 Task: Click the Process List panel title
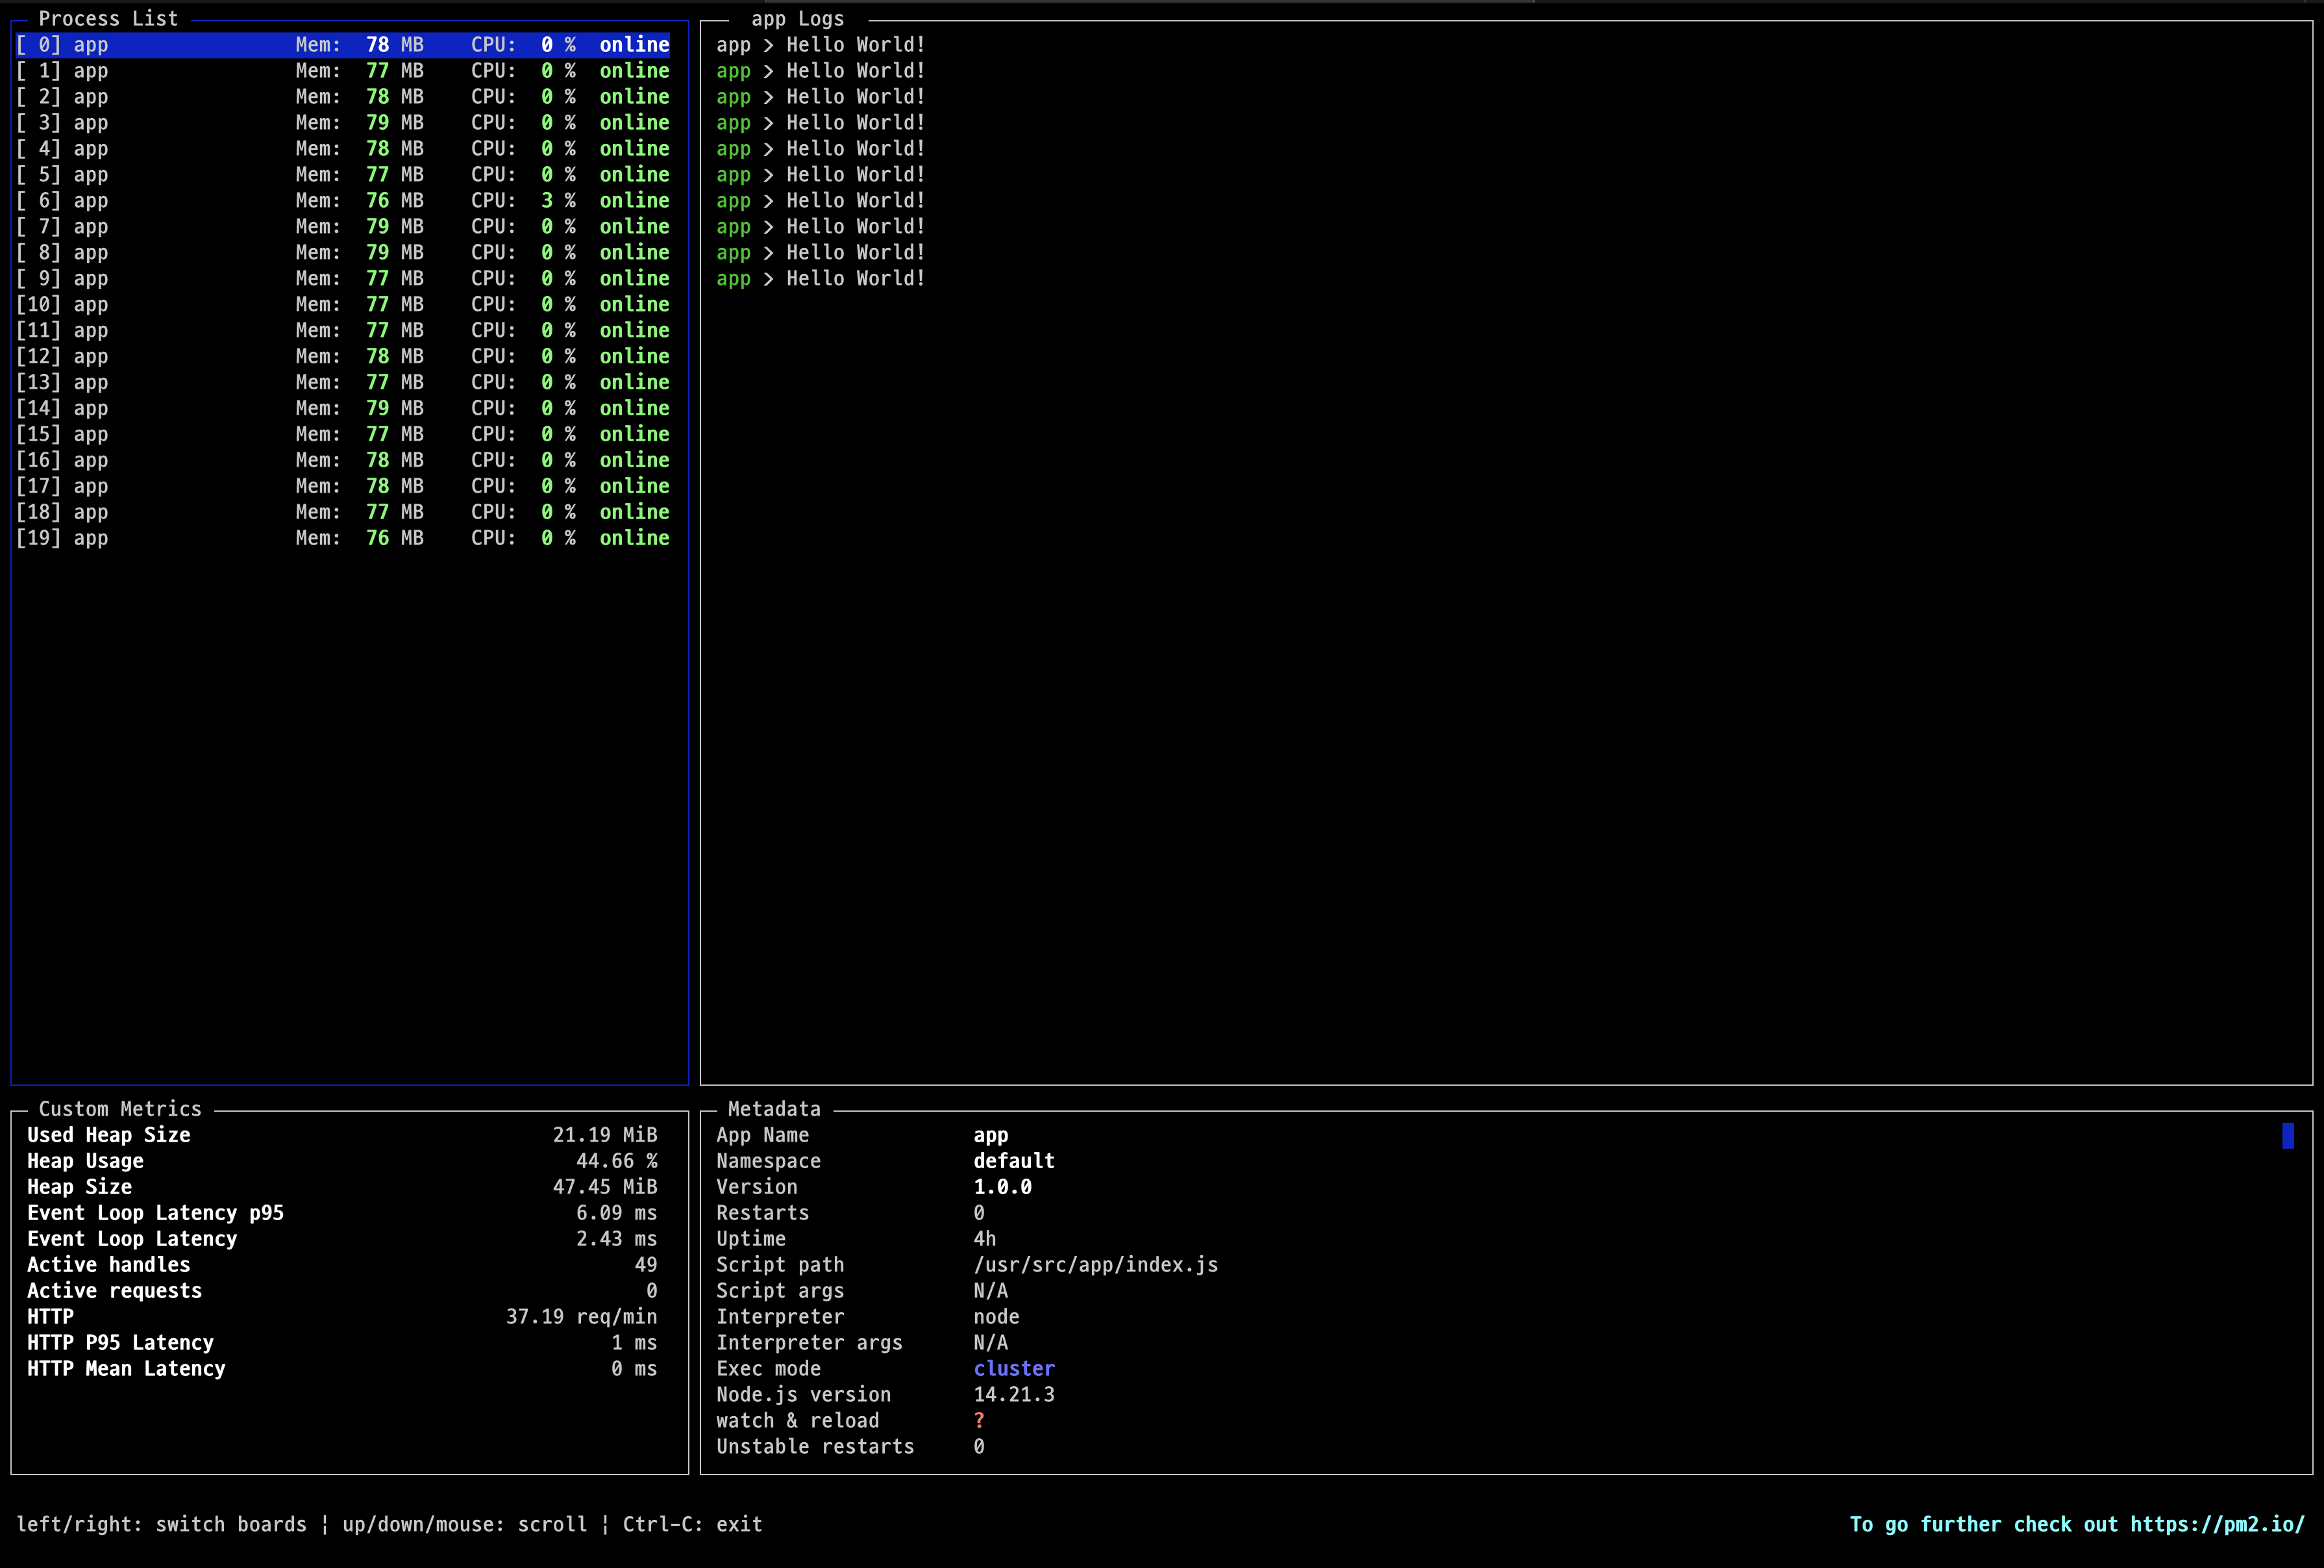click(x=108, y=19)
